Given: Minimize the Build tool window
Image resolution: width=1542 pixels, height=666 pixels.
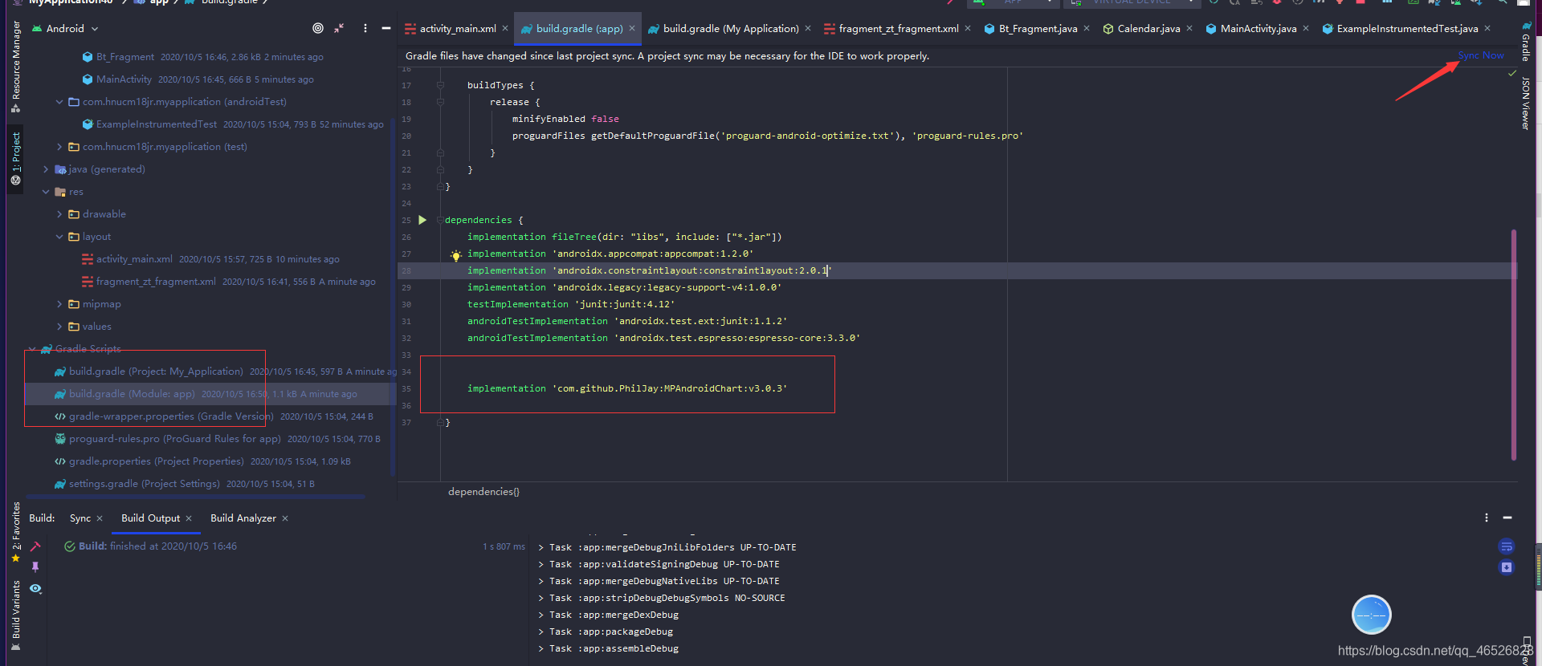Looking at the screenshot, I should 1507,518.
